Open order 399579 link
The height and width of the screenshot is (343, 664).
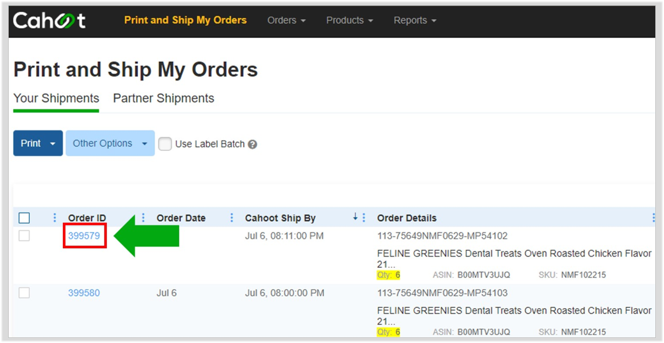[84, 236]
